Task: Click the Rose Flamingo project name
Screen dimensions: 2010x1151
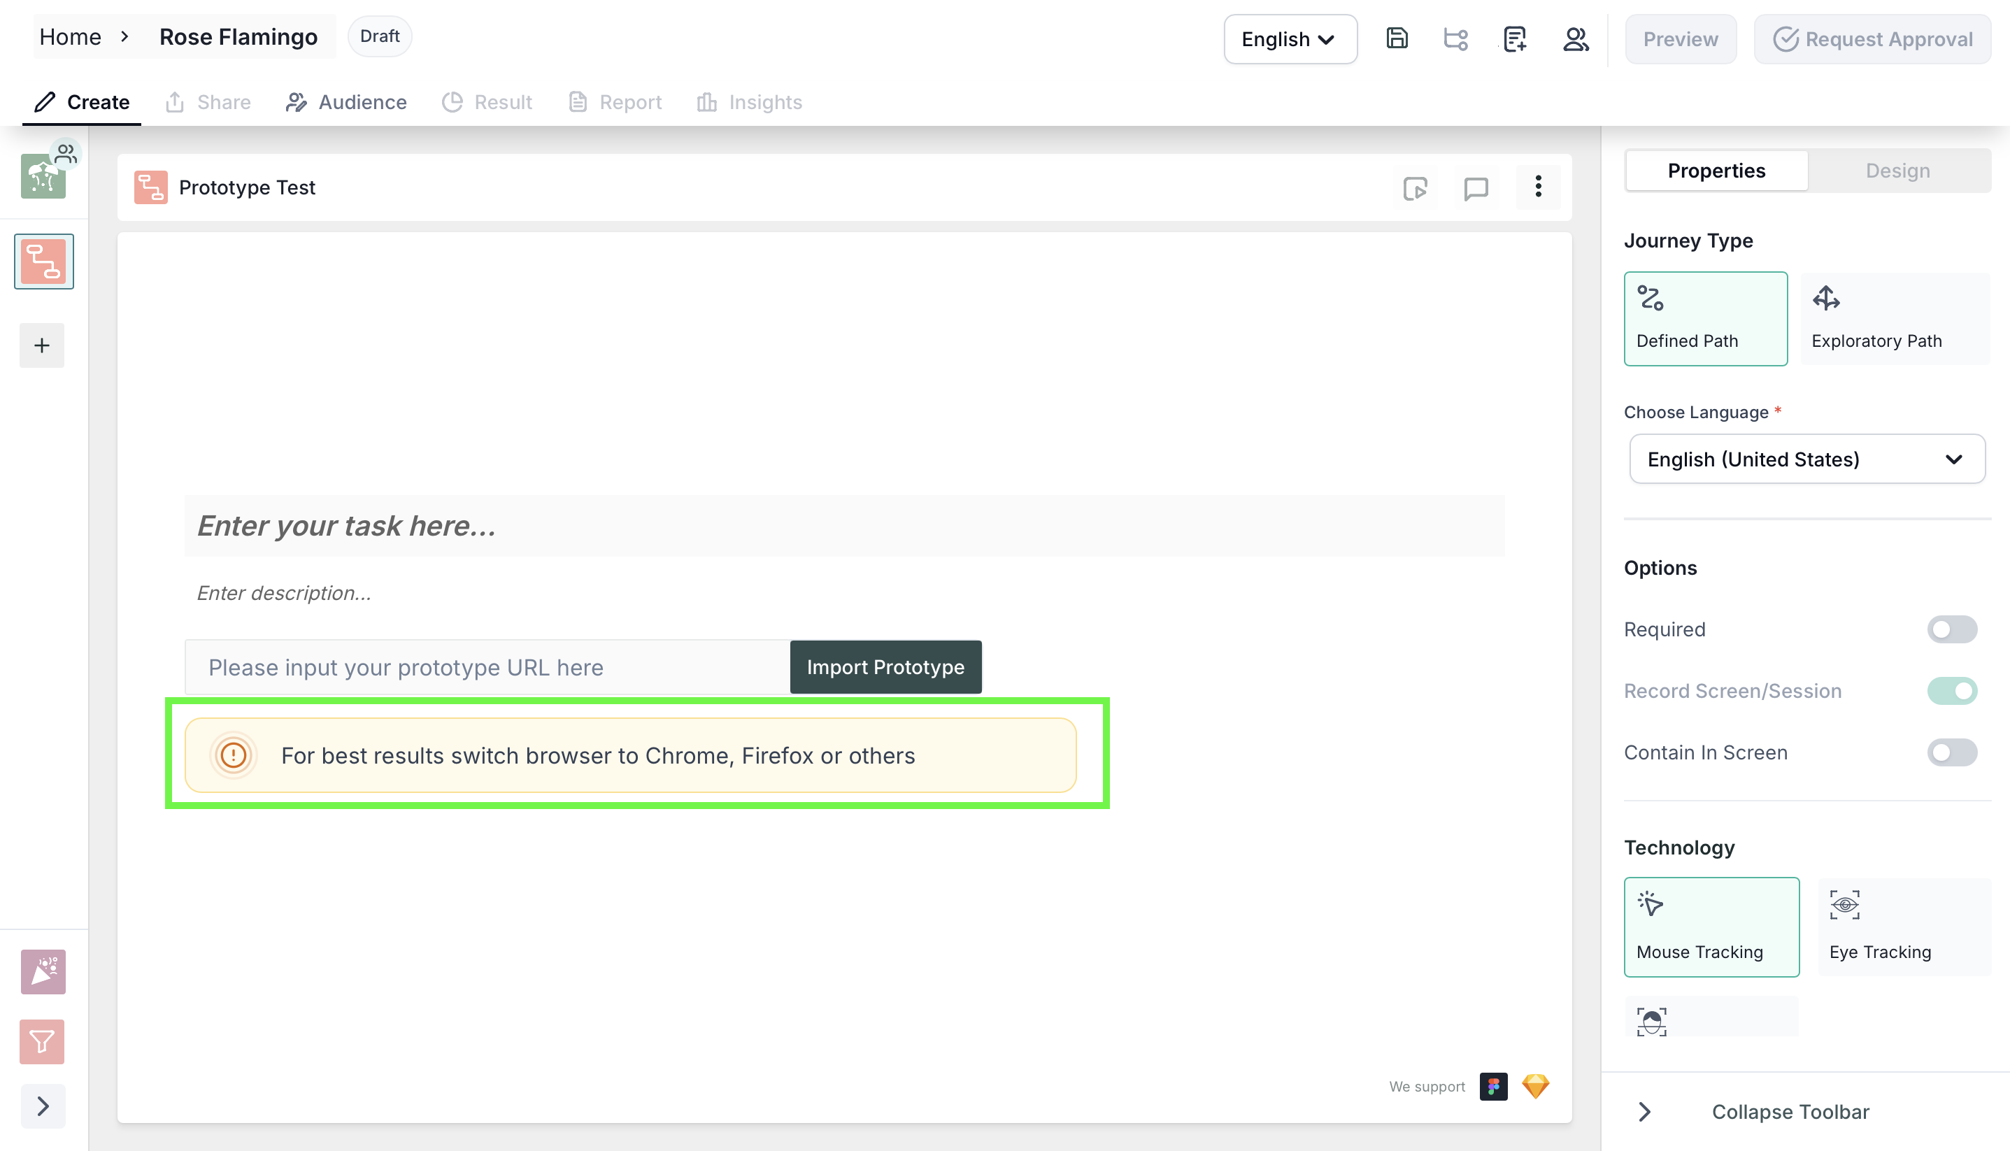Action: [238, 36]
